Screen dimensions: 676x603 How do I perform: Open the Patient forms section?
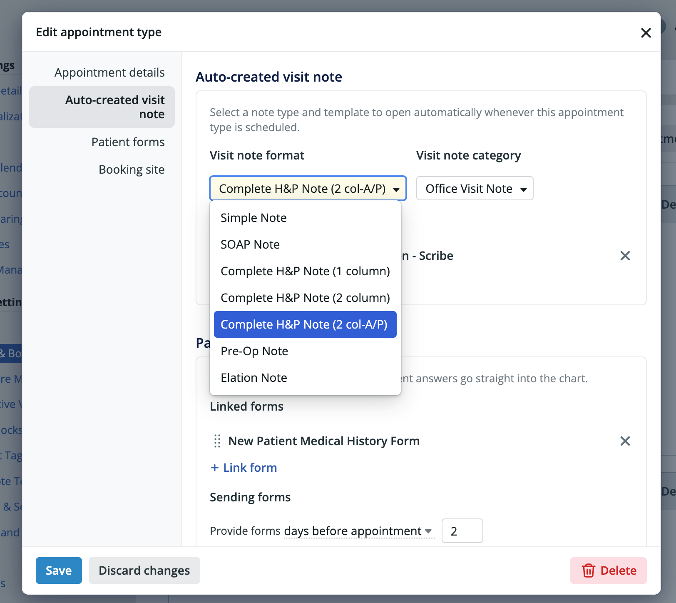(102, 142)
